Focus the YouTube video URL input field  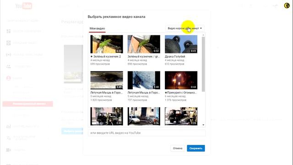tap(146, 133)
